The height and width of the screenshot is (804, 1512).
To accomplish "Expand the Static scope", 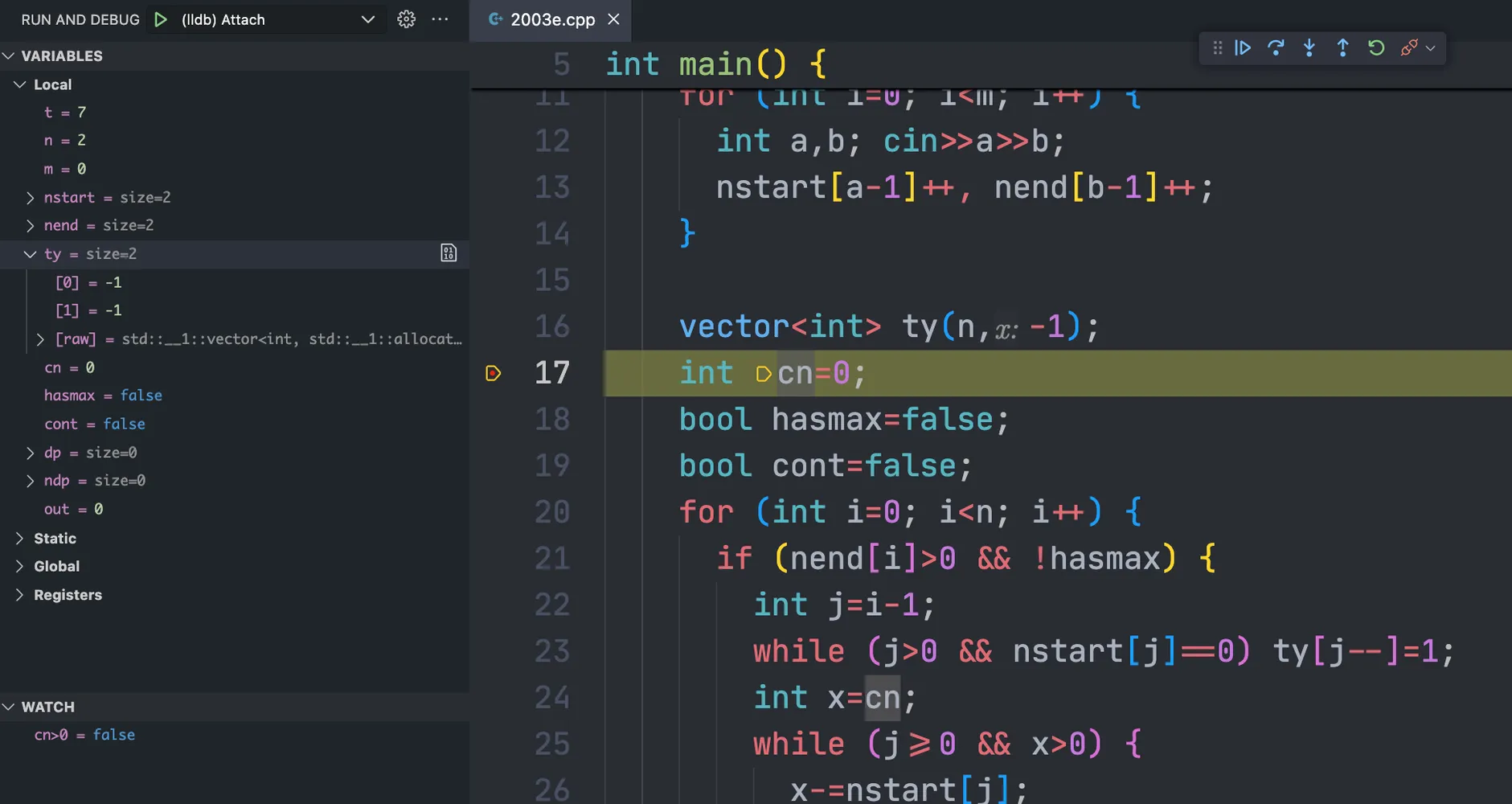I will 20,539.
